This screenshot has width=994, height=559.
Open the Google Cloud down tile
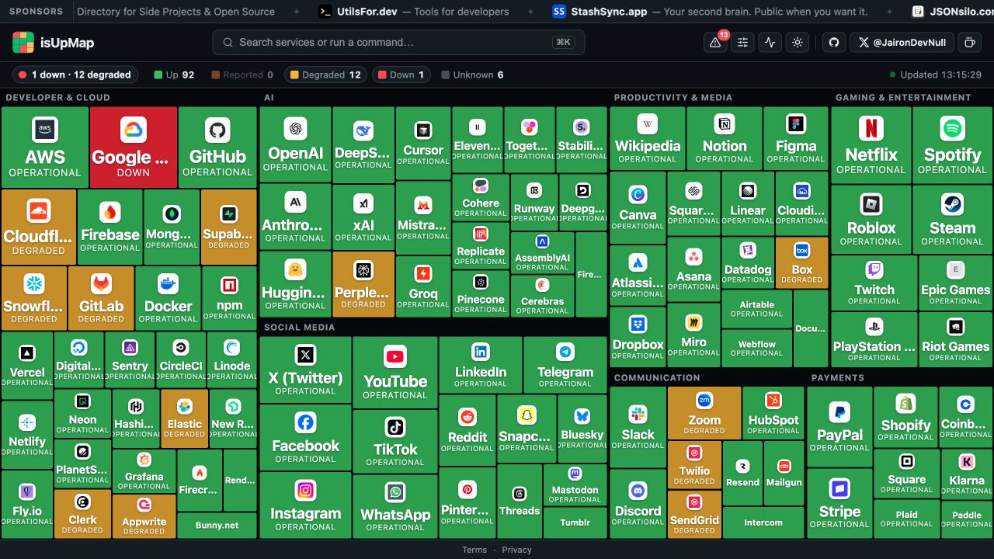133,147
